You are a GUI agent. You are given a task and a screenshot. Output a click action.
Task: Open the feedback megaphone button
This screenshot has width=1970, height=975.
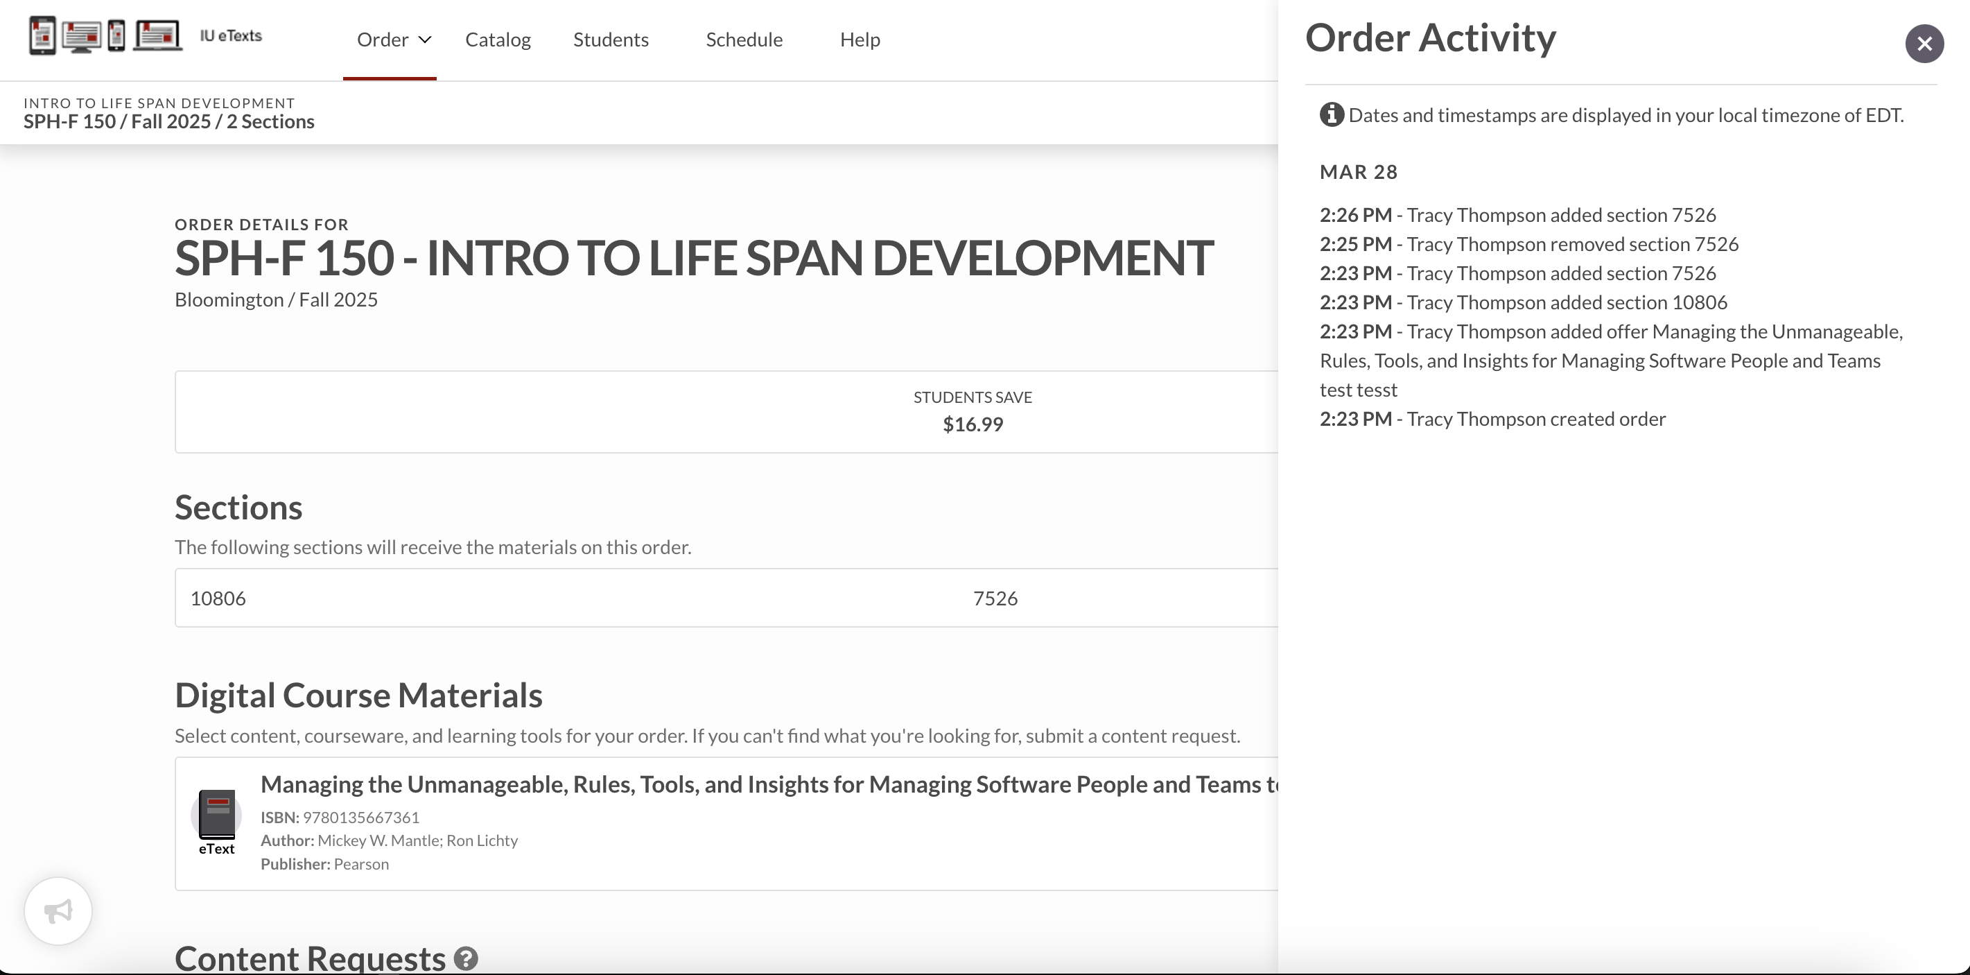coord(58,911)
